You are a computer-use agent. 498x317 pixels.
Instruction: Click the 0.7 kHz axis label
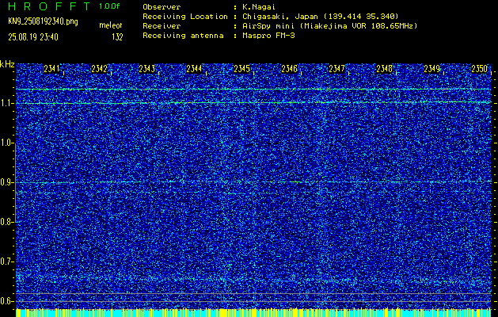coord(6,262)
